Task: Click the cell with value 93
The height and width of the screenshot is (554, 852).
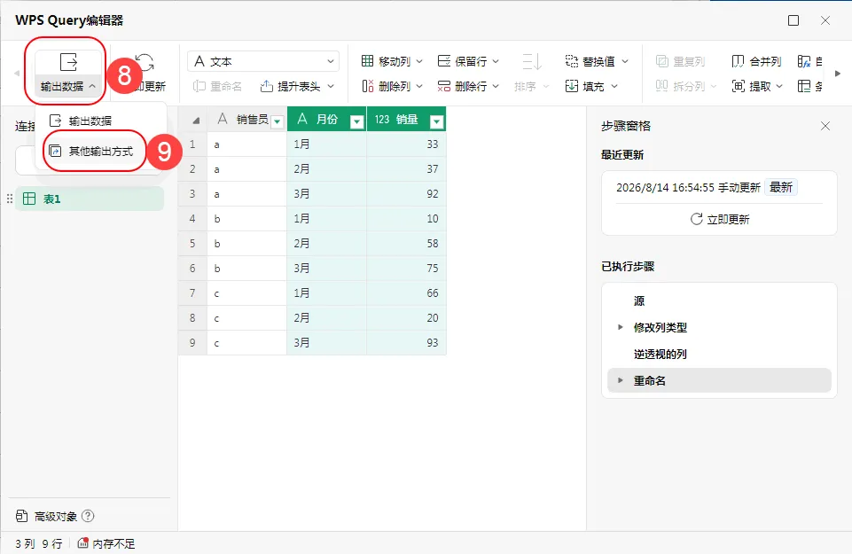Action: [x=406, y=343]
